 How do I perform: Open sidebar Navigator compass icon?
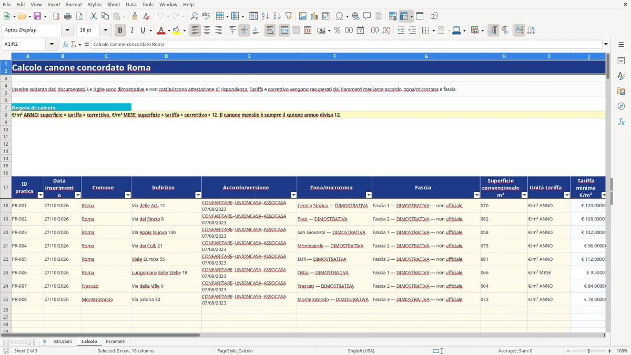[621, 106]
